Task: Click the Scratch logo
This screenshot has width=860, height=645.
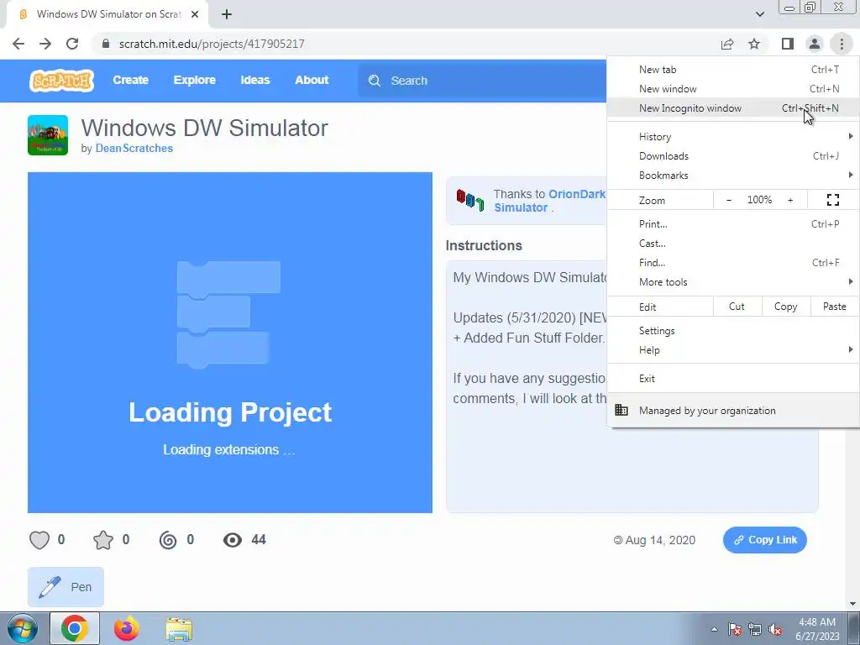Action: pos(61,81)
